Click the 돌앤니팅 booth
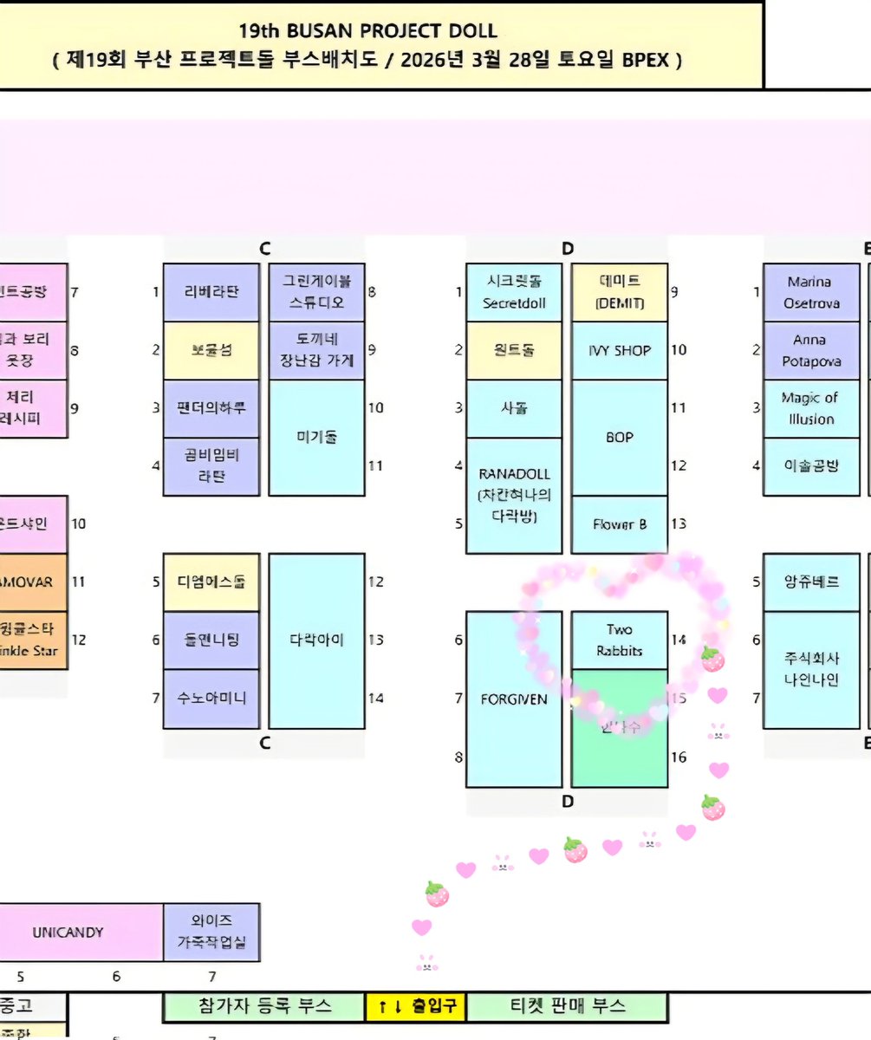The width and height of the screenshot is (871, 1040). [x=211, y=640]
